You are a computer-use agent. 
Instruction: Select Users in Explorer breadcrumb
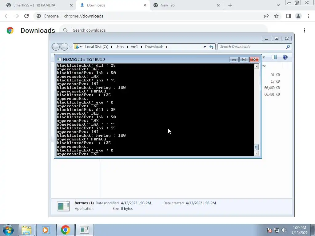(120, 47)
